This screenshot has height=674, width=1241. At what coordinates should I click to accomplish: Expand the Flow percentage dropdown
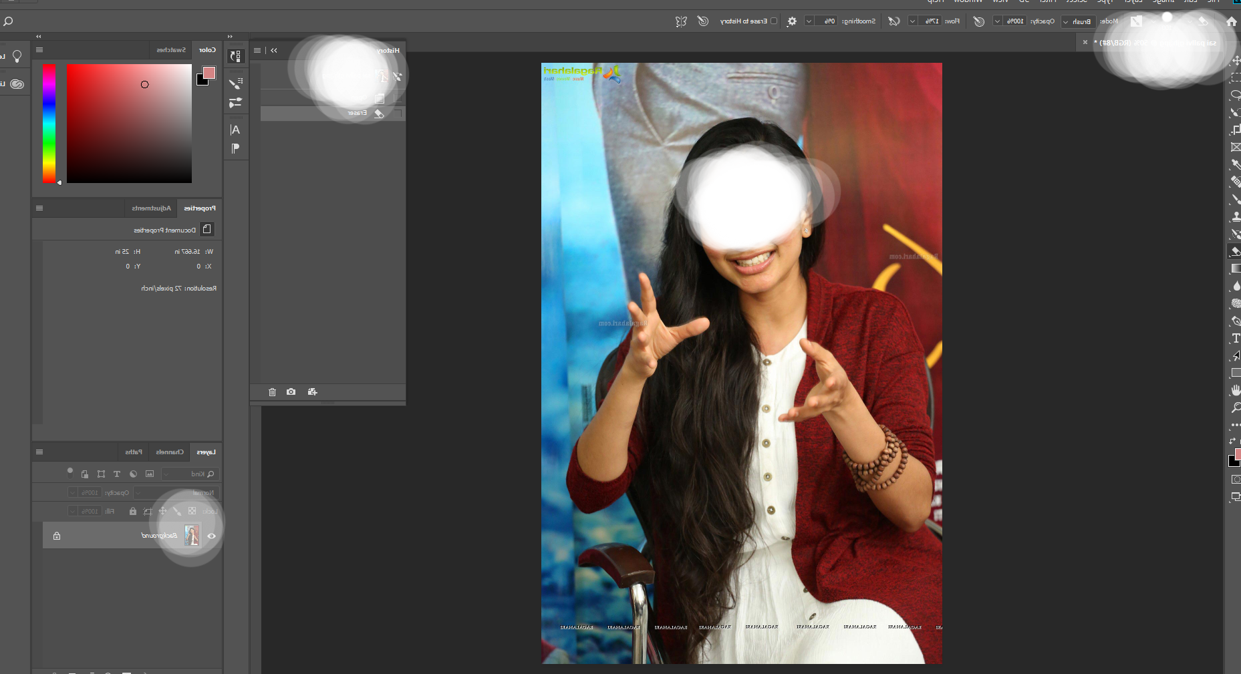pos(912,21)
